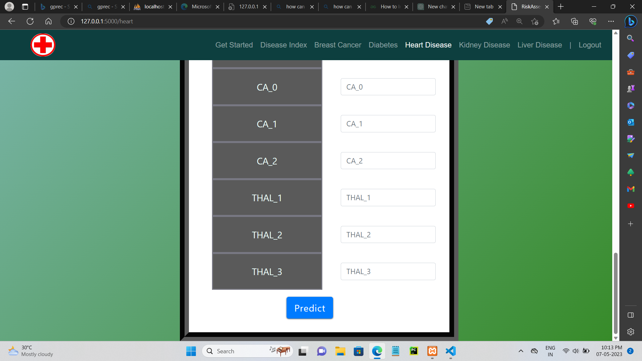Switch to the localhost browser tab
The image size is (642, 361).
pos(153,7)
